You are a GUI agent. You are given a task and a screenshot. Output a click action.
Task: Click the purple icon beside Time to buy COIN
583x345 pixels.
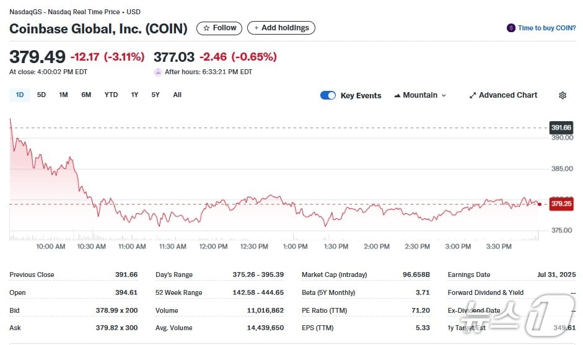click(511, 28)
